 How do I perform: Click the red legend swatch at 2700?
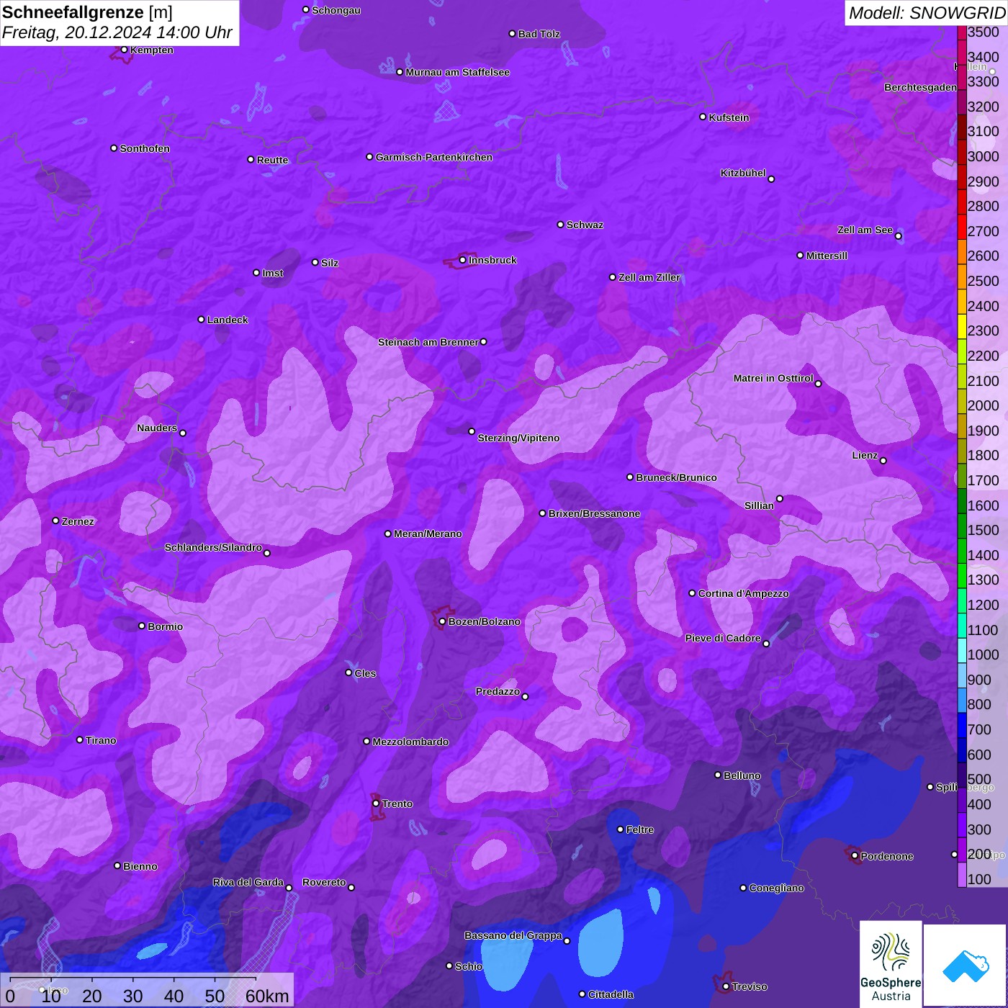click(x=962, y=227)
